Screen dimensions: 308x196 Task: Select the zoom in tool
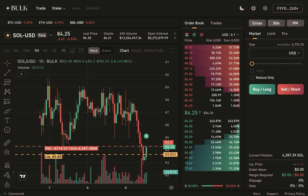click(x=7, y=152)
